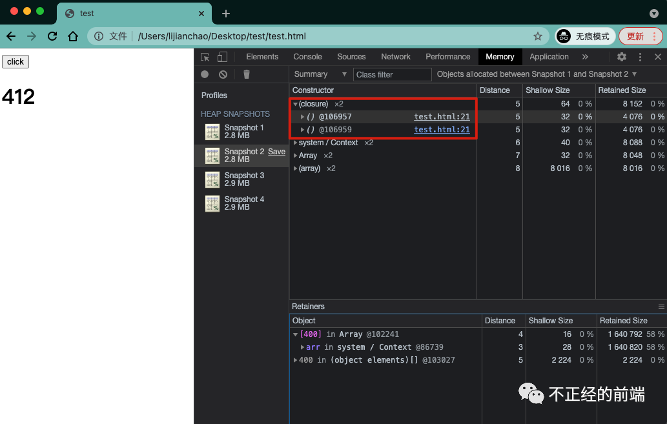667x424 pixels.
Task: Activate the inspect element picker
Action: [205, 57]
